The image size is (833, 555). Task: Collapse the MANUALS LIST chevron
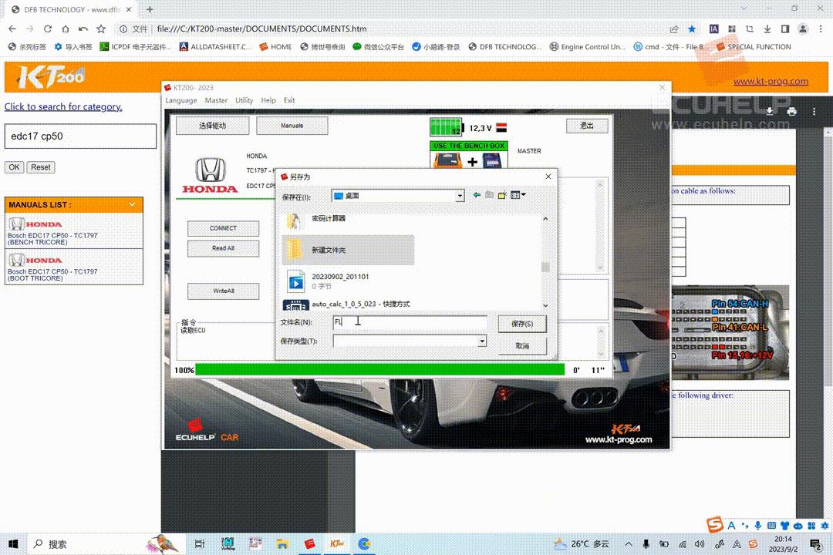coord(132,204)
